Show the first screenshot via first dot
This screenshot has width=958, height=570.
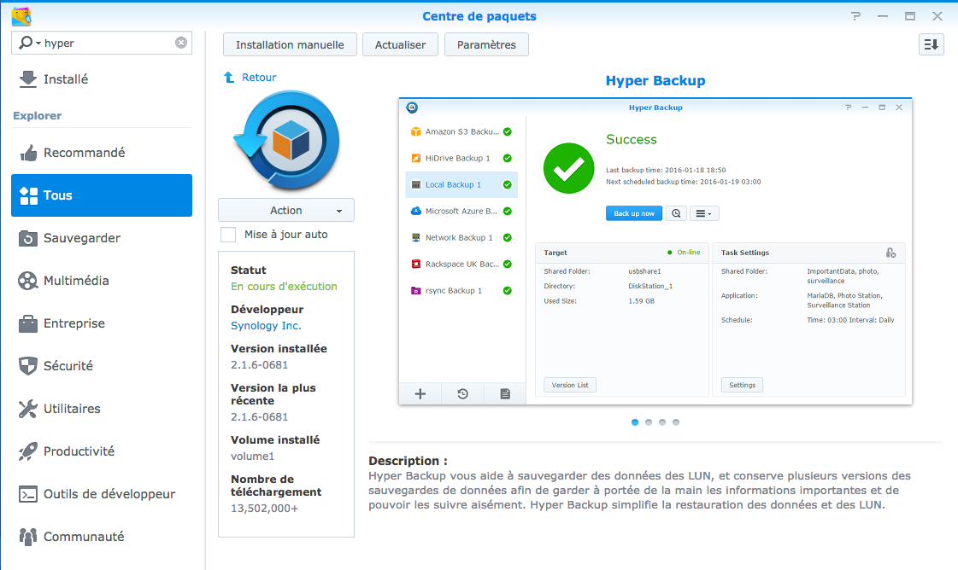(635, 422)
